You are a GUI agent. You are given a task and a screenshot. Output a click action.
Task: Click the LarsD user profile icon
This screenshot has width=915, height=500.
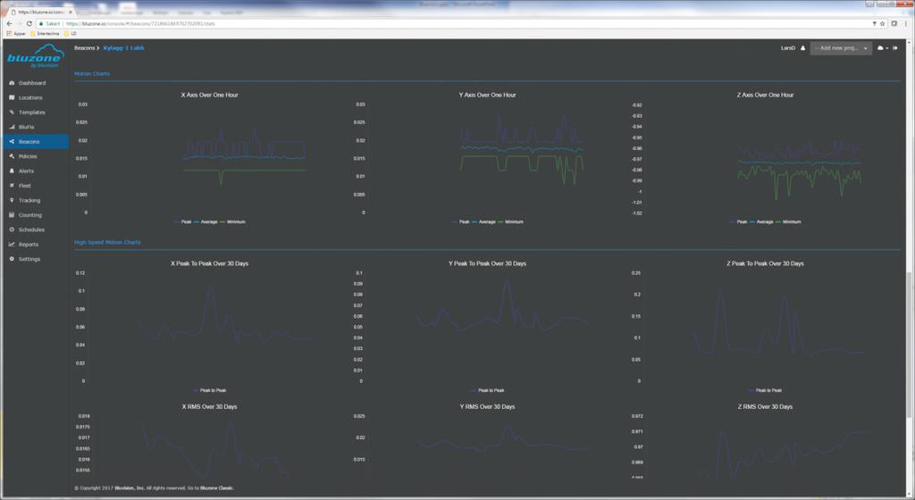(803, 48)
